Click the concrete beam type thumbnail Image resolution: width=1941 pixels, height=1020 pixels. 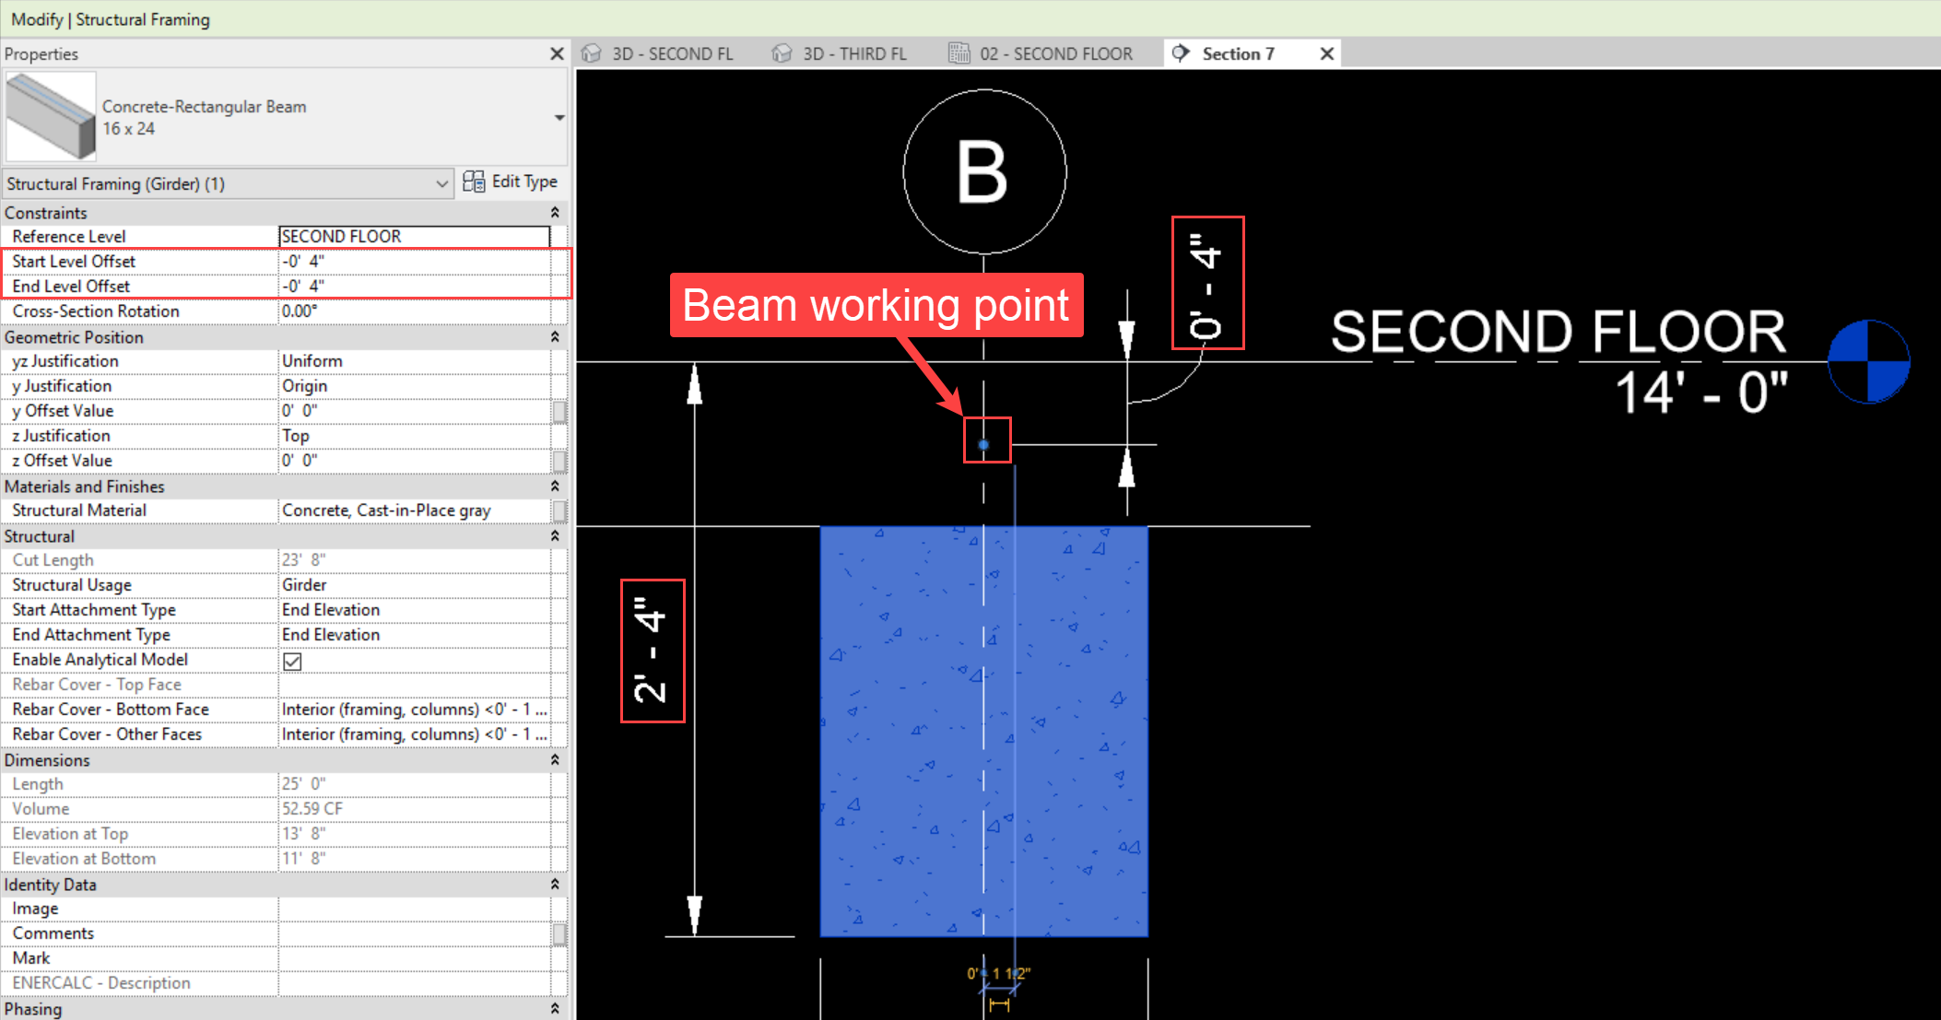(52, 117)
